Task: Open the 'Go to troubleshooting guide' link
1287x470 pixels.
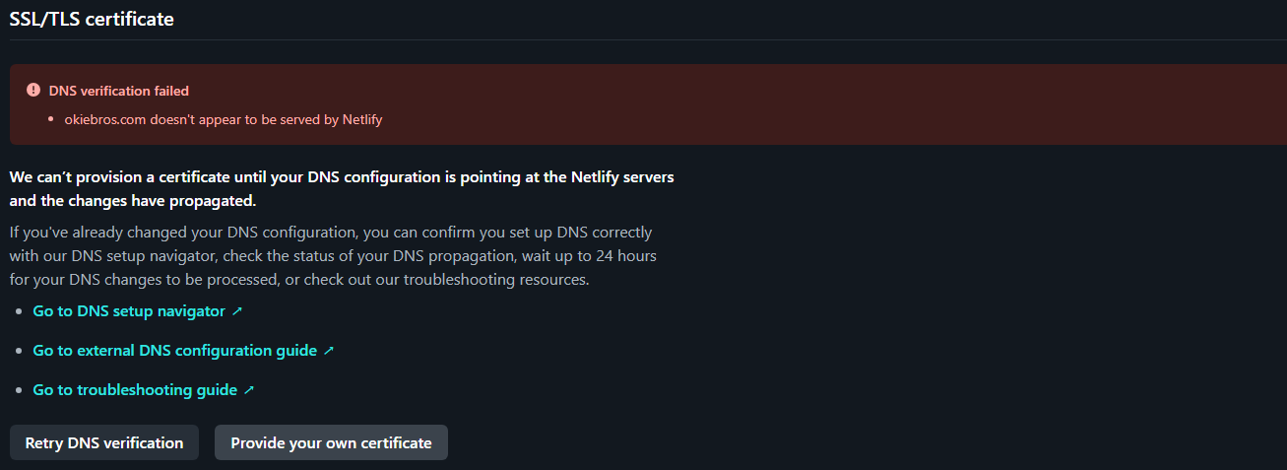Action: 135,390
